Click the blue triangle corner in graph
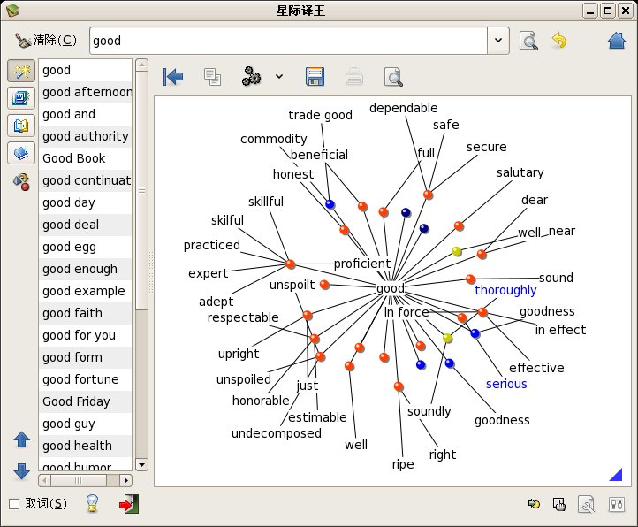Screen dimensions: 638x527 (617, 475)
